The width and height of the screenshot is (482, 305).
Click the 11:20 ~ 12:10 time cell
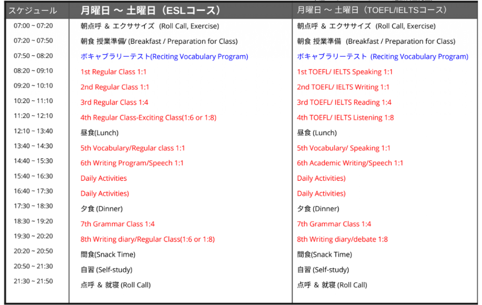click(x=33, y=116)
